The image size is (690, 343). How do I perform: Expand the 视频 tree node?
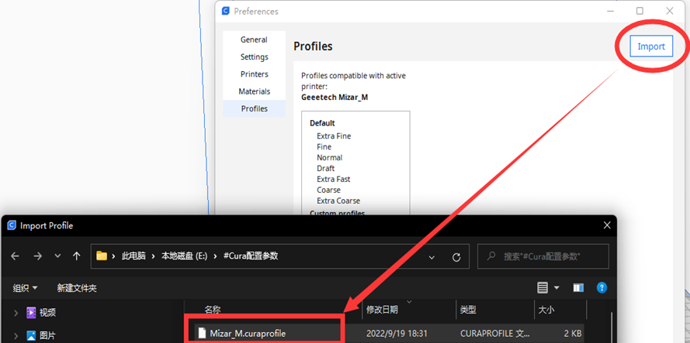16,313
